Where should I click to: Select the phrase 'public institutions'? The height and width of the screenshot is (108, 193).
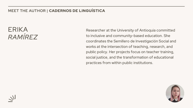137,63
